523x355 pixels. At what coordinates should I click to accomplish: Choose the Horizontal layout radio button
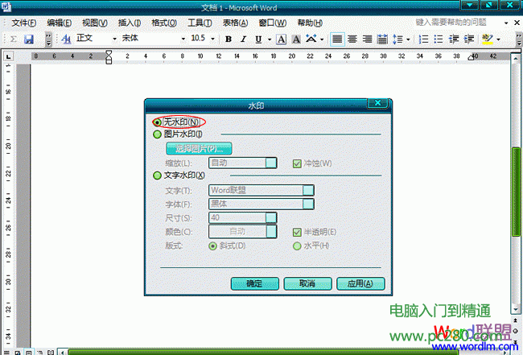pos(297,246)
